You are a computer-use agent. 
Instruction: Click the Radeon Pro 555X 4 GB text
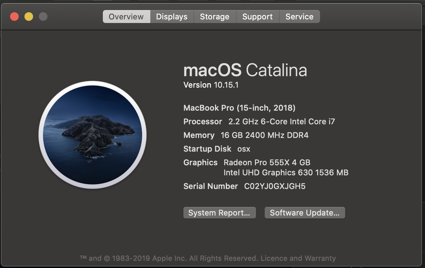click(267, 162)
